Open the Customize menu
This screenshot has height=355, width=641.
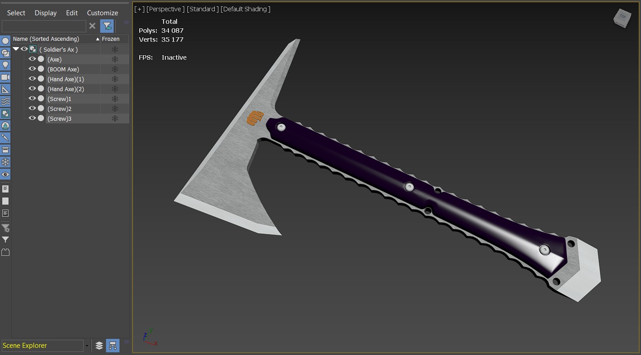click(102, 13)
